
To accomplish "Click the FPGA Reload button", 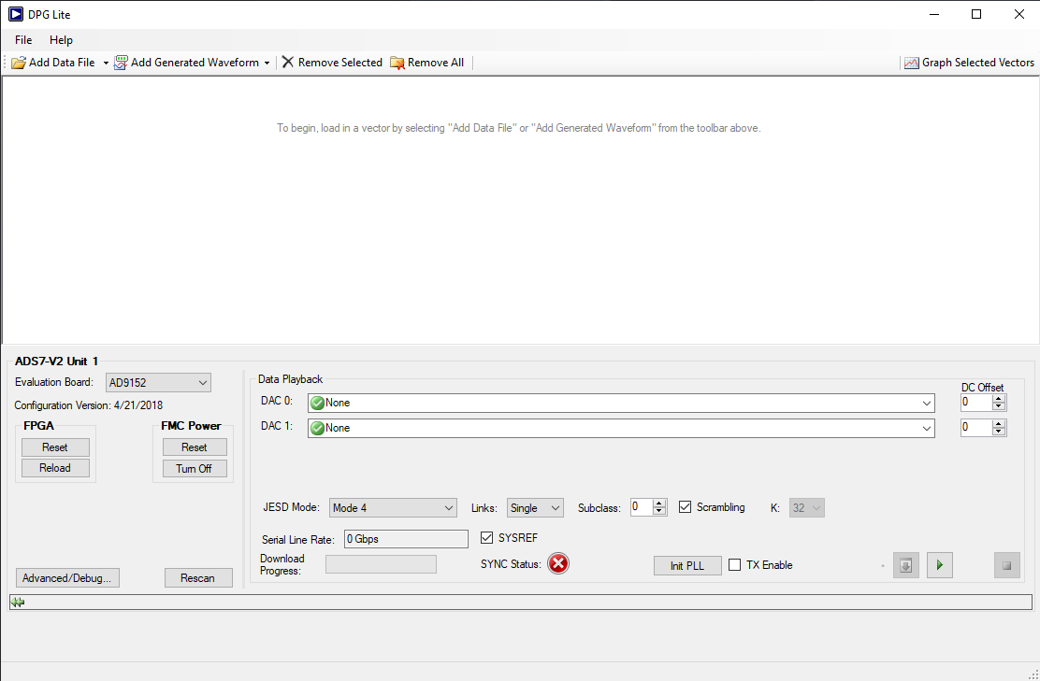I will [55, 468].
